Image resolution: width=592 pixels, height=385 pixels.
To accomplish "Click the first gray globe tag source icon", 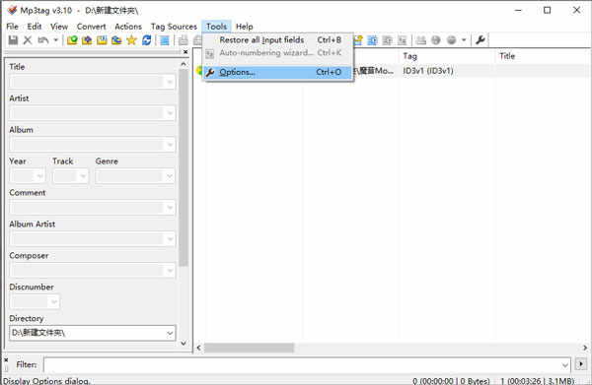I will [436, 40].
